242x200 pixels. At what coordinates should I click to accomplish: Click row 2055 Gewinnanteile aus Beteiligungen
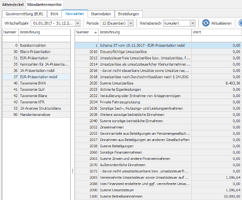[x=158, y=133]
